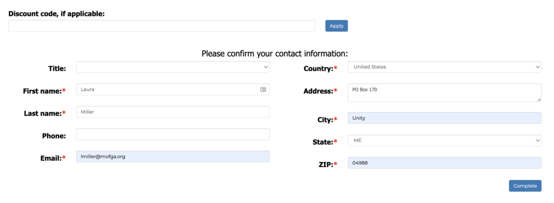Viewport: 554px width, 203px height.
Task: Open the Title dropdown
Action: tap(173, 67)
